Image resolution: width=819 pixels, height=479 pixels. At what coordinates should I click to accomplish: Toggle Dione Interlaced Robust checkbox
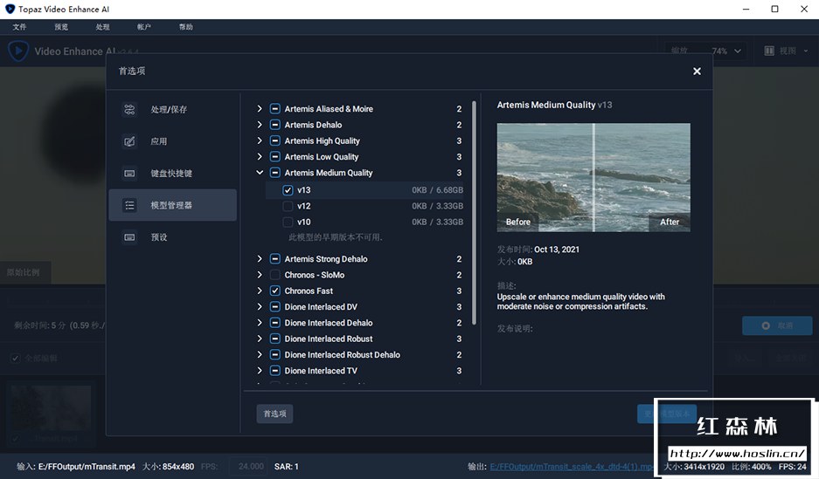click(x=274, y=339)
